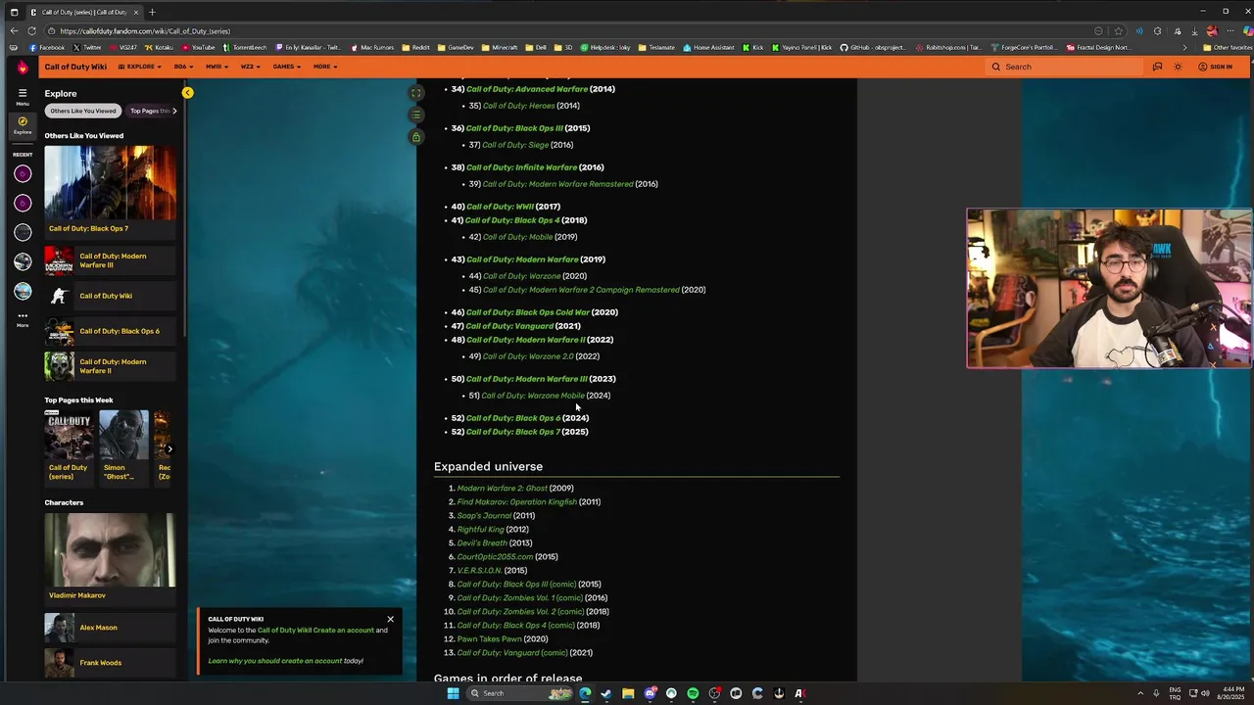This screenshot has width=1254, height=705.
Task: Click the expand fullscreen icon beside article
Action: point(416,93)
